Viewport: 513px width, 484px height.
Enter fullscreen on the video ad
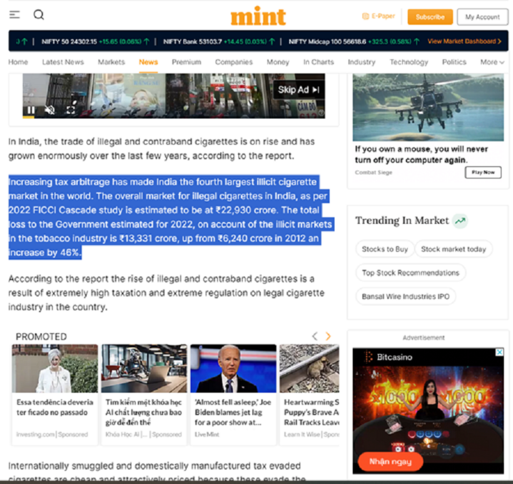pyautogui.click(x=71, y=110)
